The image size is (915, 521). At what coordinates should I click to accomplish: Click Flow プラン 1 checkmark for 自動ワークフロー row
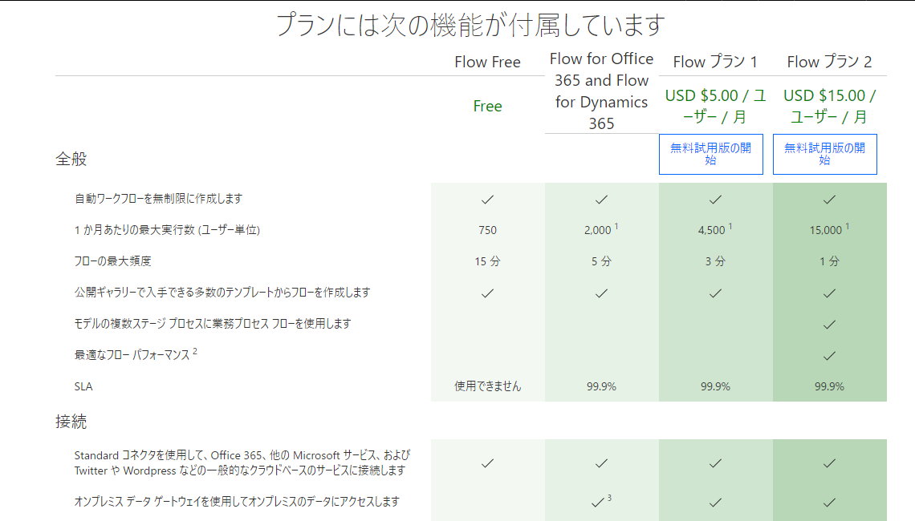(x=715, y=200)
